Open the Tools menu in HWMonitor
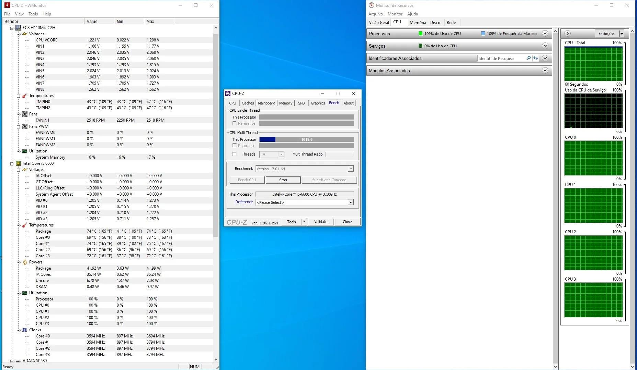The width and height of the screenshot is (637, 370). coord(33,14)
